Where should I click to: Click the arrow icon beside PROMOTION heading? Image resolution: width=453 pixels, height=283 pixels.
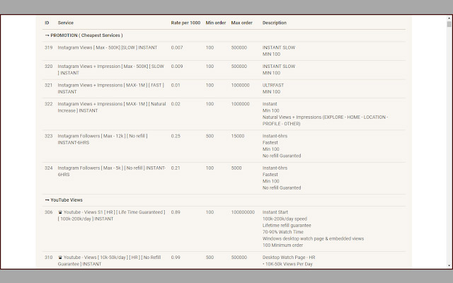pos(47,35)
